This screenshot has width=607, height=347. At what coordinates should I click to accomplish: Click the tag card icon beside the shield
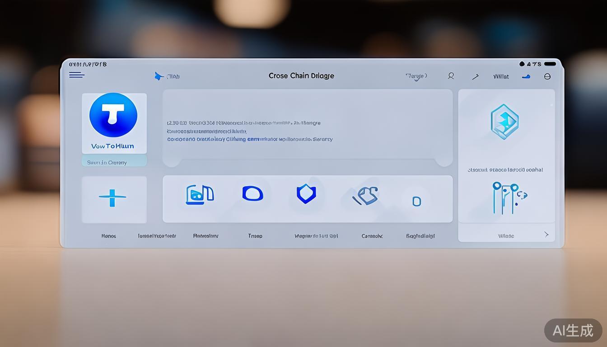click(365, 196)
